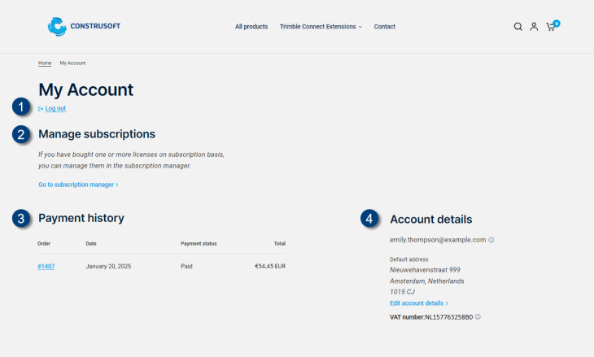Click the Manage subscriptions heading
The height and width of the screenshot is (357, 594).
pos(97,134)
